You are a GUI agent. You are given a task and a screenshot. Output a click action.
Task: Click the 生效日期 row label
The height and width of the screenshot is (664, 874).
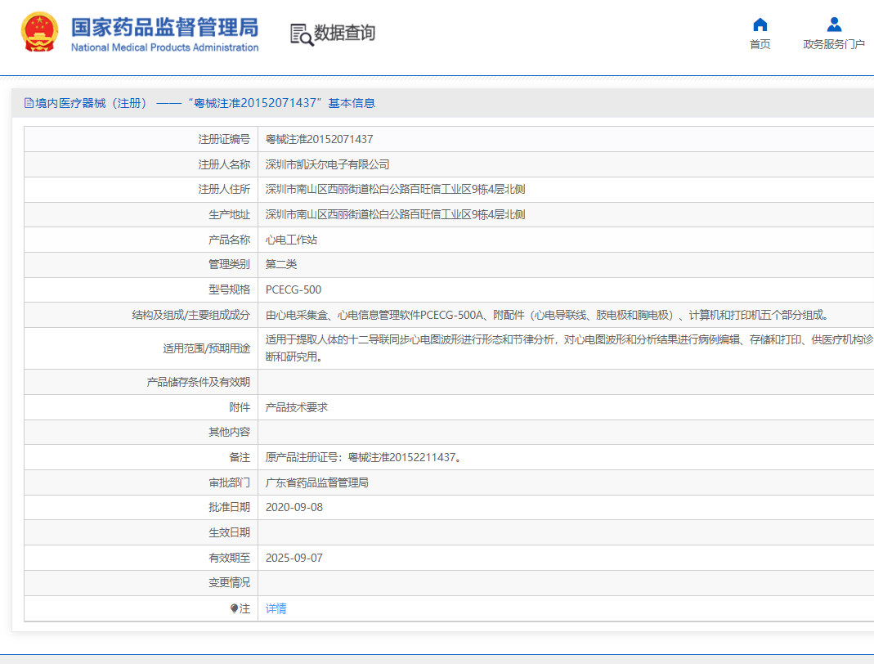tap(229, 532)
